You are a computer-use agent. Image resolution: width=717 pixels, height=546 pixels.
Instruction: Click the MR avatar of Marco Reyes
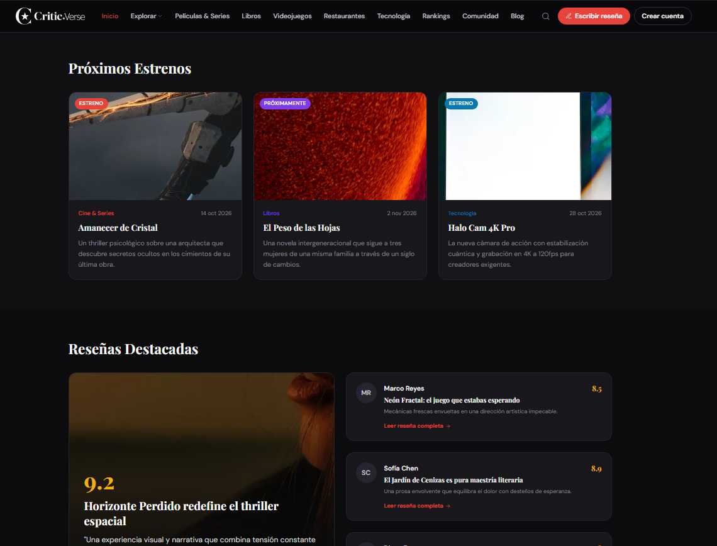(x=366, y=393)
